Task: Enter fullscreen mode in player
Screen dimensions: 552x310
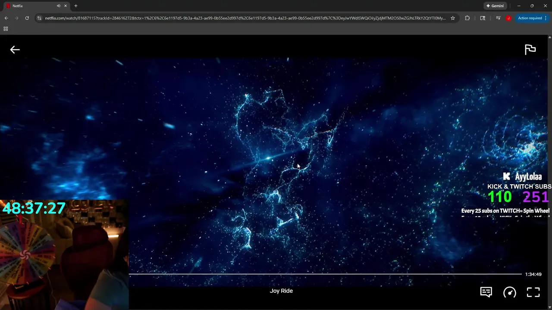Action: coord(533,292)
